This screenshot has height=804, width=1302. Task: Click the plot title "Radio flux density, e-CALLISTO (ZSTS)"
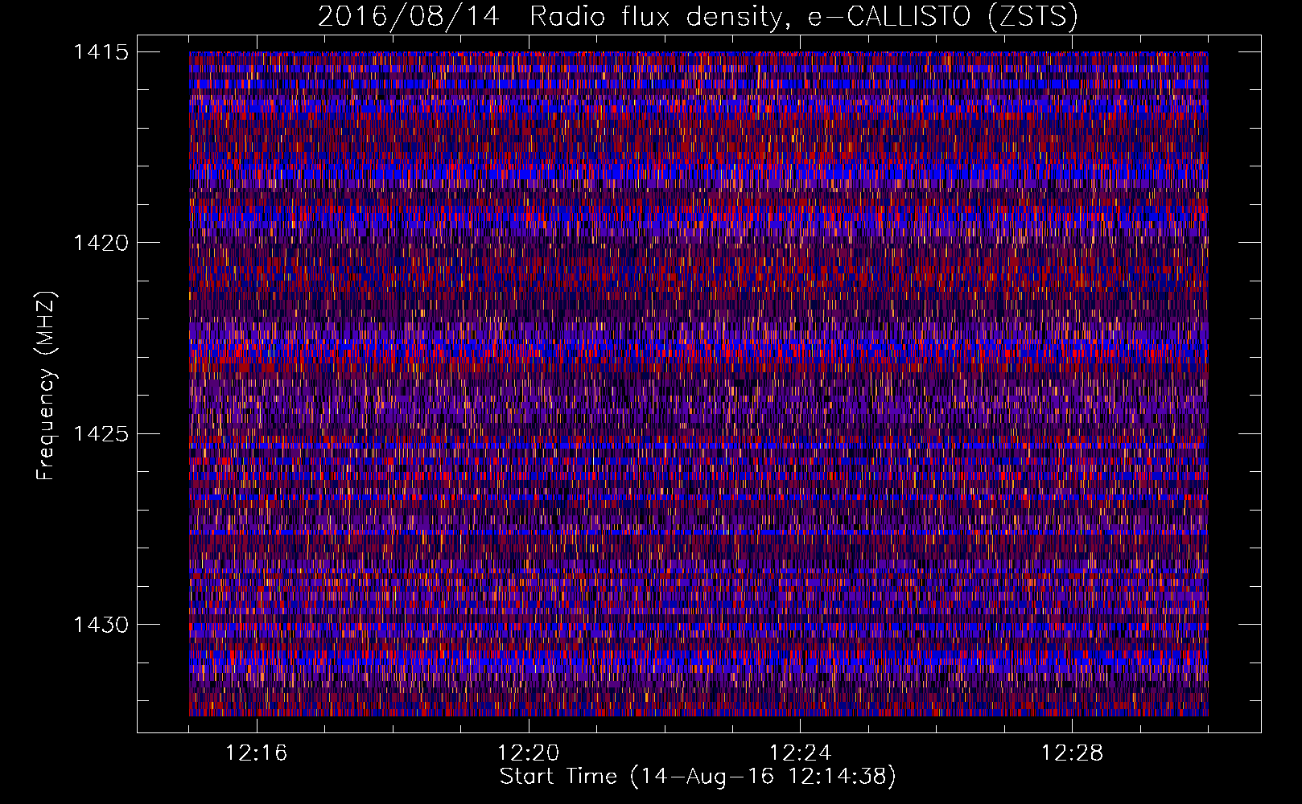(x=804, y=17)
